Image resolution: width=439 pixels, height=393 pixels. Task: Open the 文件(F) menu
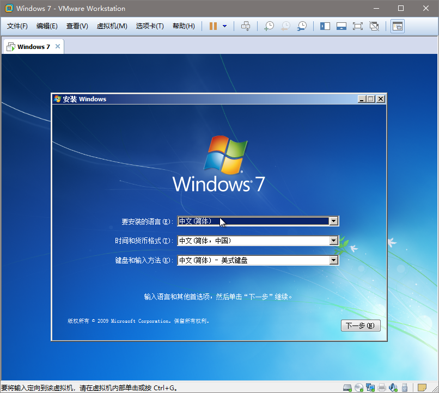[17, 26]
